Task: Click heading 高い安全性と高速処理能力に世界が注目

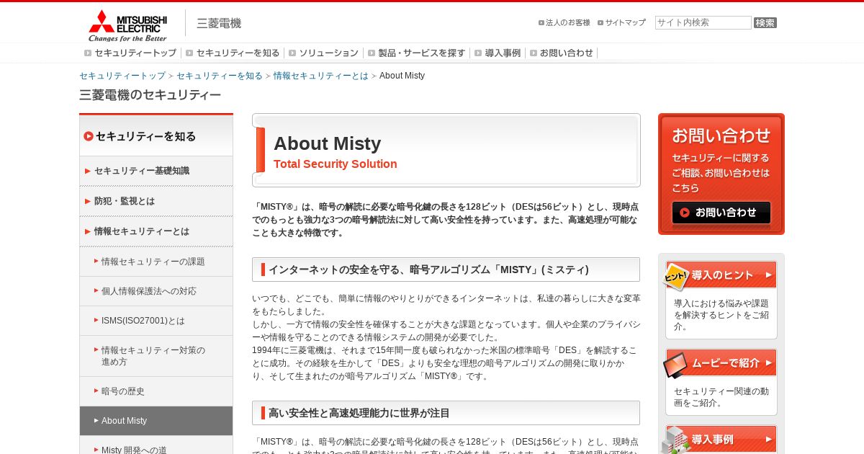Action: pos(359,413)
